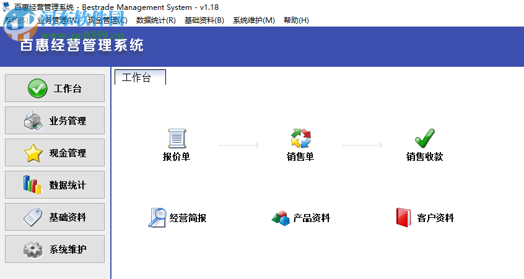
Task: Click the 工作台 sidebar button
Action: (55, 88)
